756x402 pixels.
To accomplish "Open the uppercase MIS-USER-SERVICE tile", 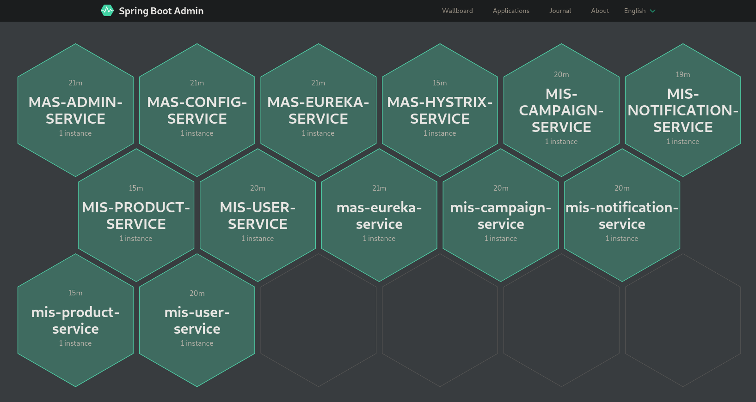I will (x=258, y=215).
